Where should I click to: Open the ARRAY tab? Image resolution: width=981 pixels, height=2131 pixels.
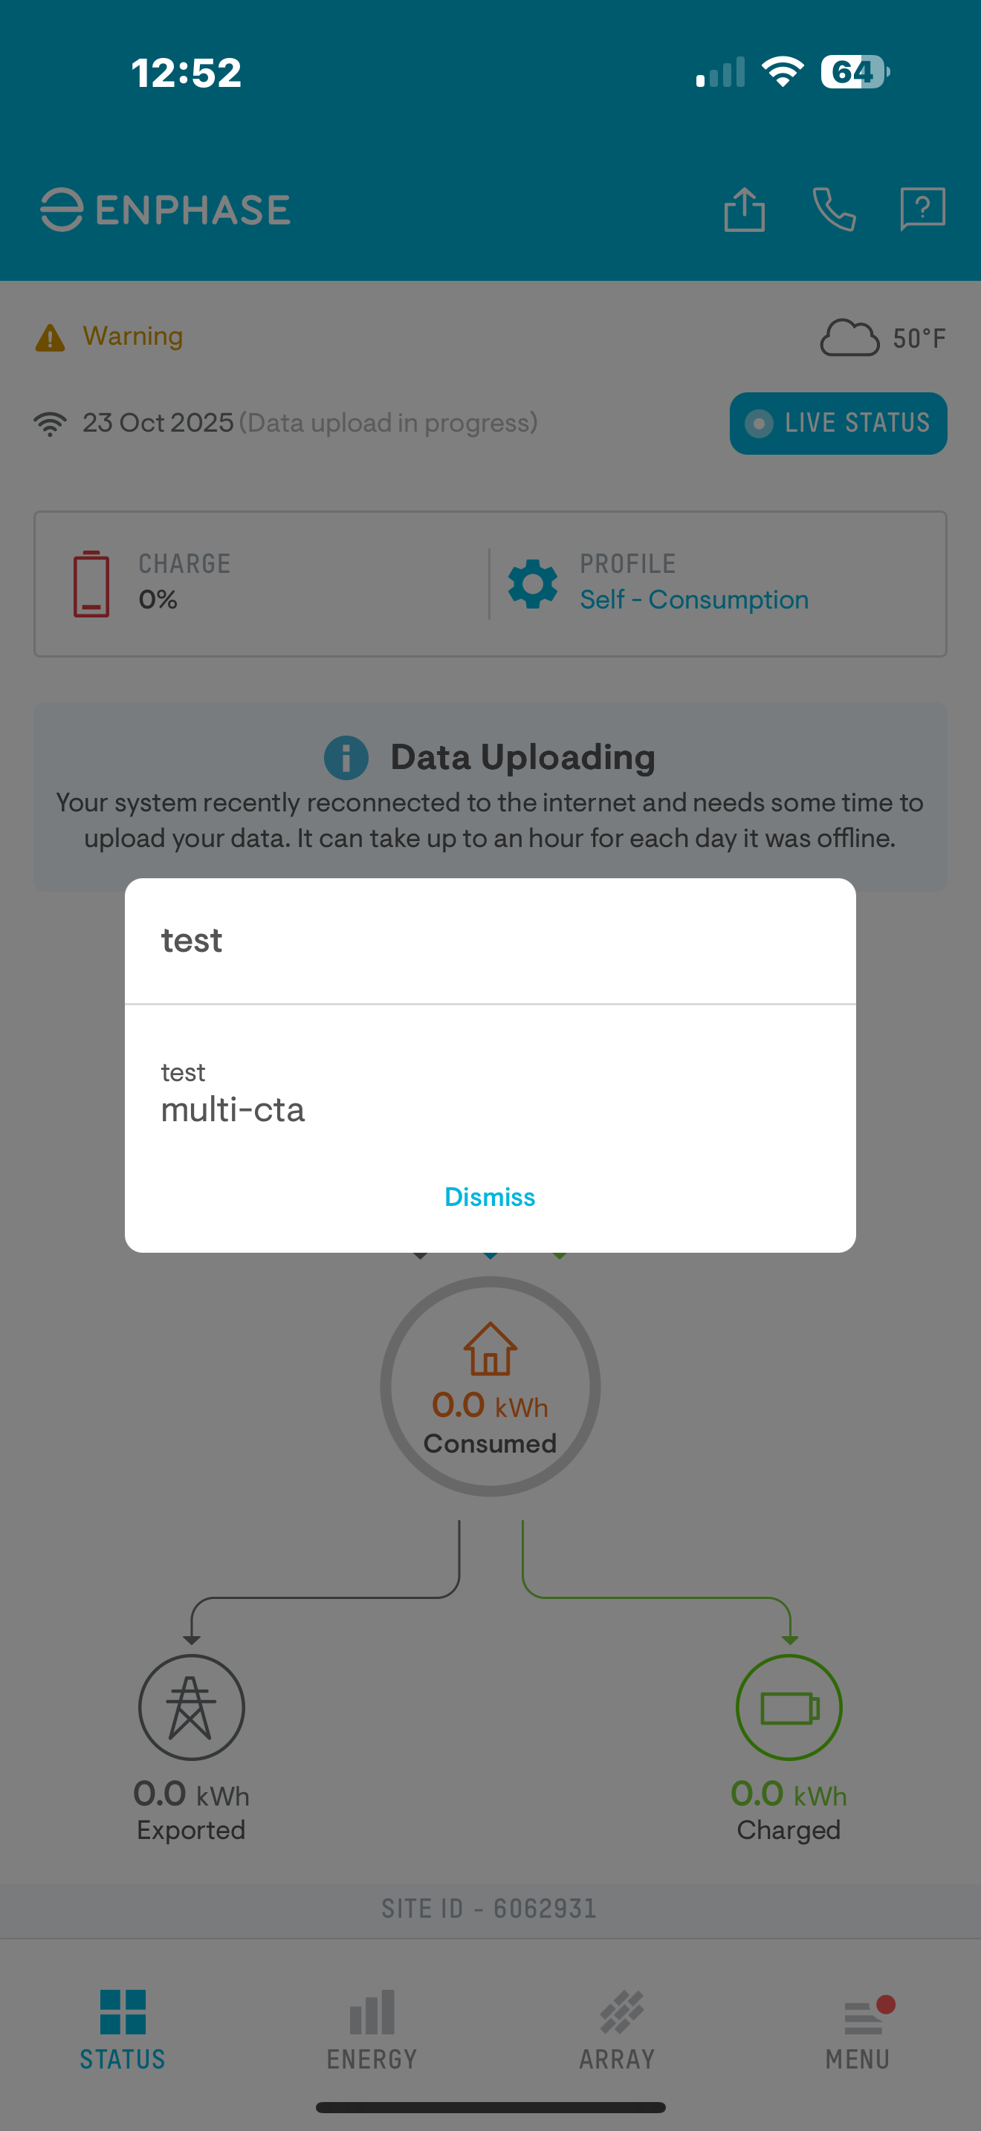pos(617,2028)
